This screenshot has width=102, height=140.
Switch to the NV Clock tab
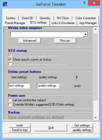(63, 18)
